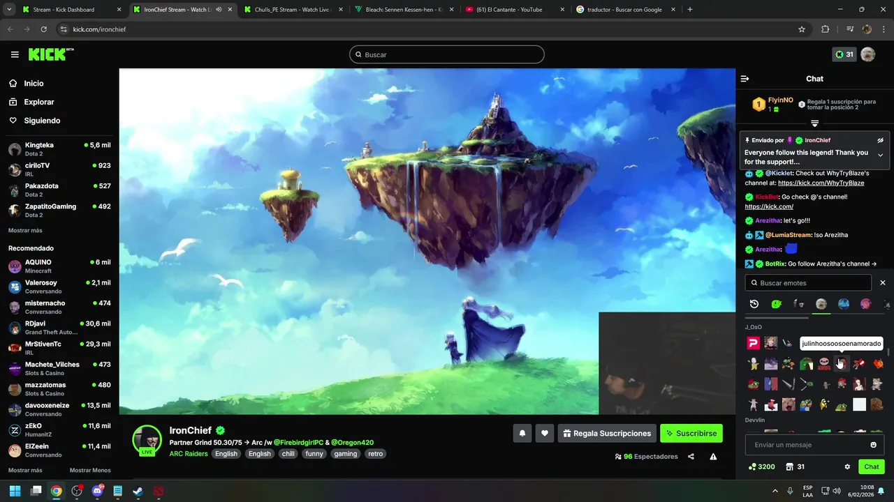Viewport: 894px width, 502px height.
Task: Bookmark this page with star icon
Action: coord(802,29)
